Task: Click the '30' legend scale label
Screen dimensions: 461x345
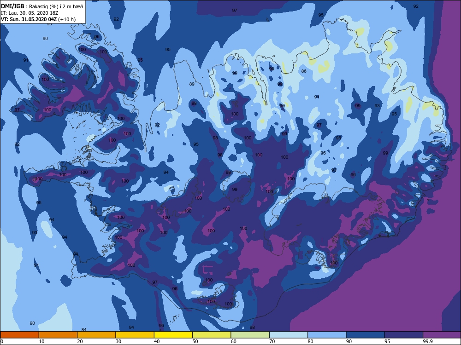Action: click(x=118, y=341)
